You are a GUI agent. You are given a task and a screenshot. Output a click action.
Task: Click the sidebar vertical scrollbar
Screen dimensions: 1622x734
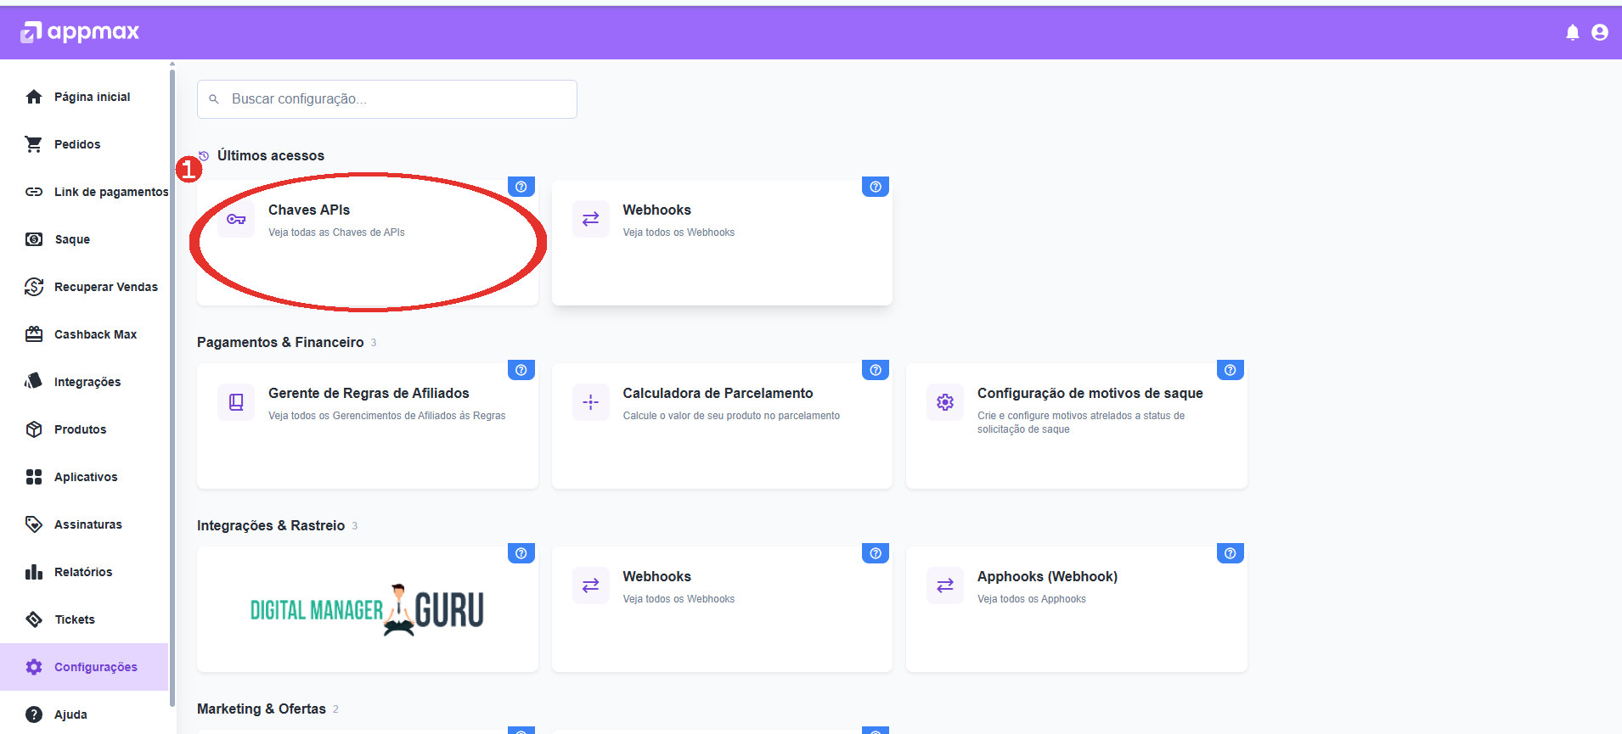pyautogui.click(x=172, y=386)
